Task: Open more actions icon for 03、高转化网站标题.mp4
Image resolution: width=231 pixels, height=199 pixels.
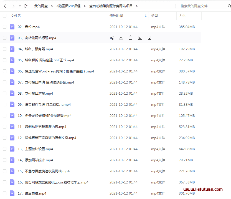Action: pos(149,38)
